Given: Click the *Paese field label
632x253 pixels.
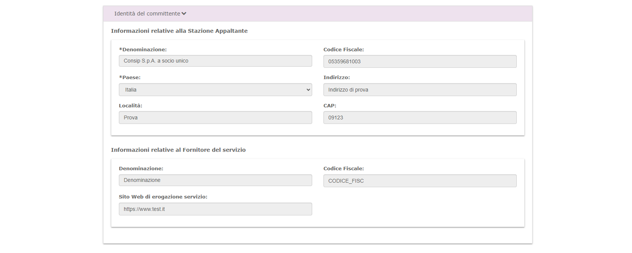Looking at the screenshot, I should [130, 78].
